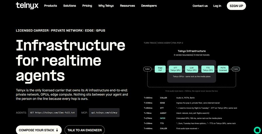Go to the Pricing page
The height and width of the screenshot is (134, 262).
click(x=87, y=6)
